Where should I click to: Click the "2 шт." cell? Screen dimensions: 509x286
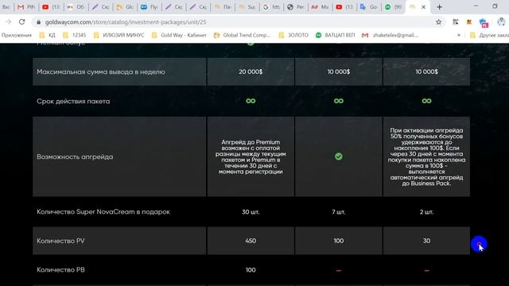point(426,212)
